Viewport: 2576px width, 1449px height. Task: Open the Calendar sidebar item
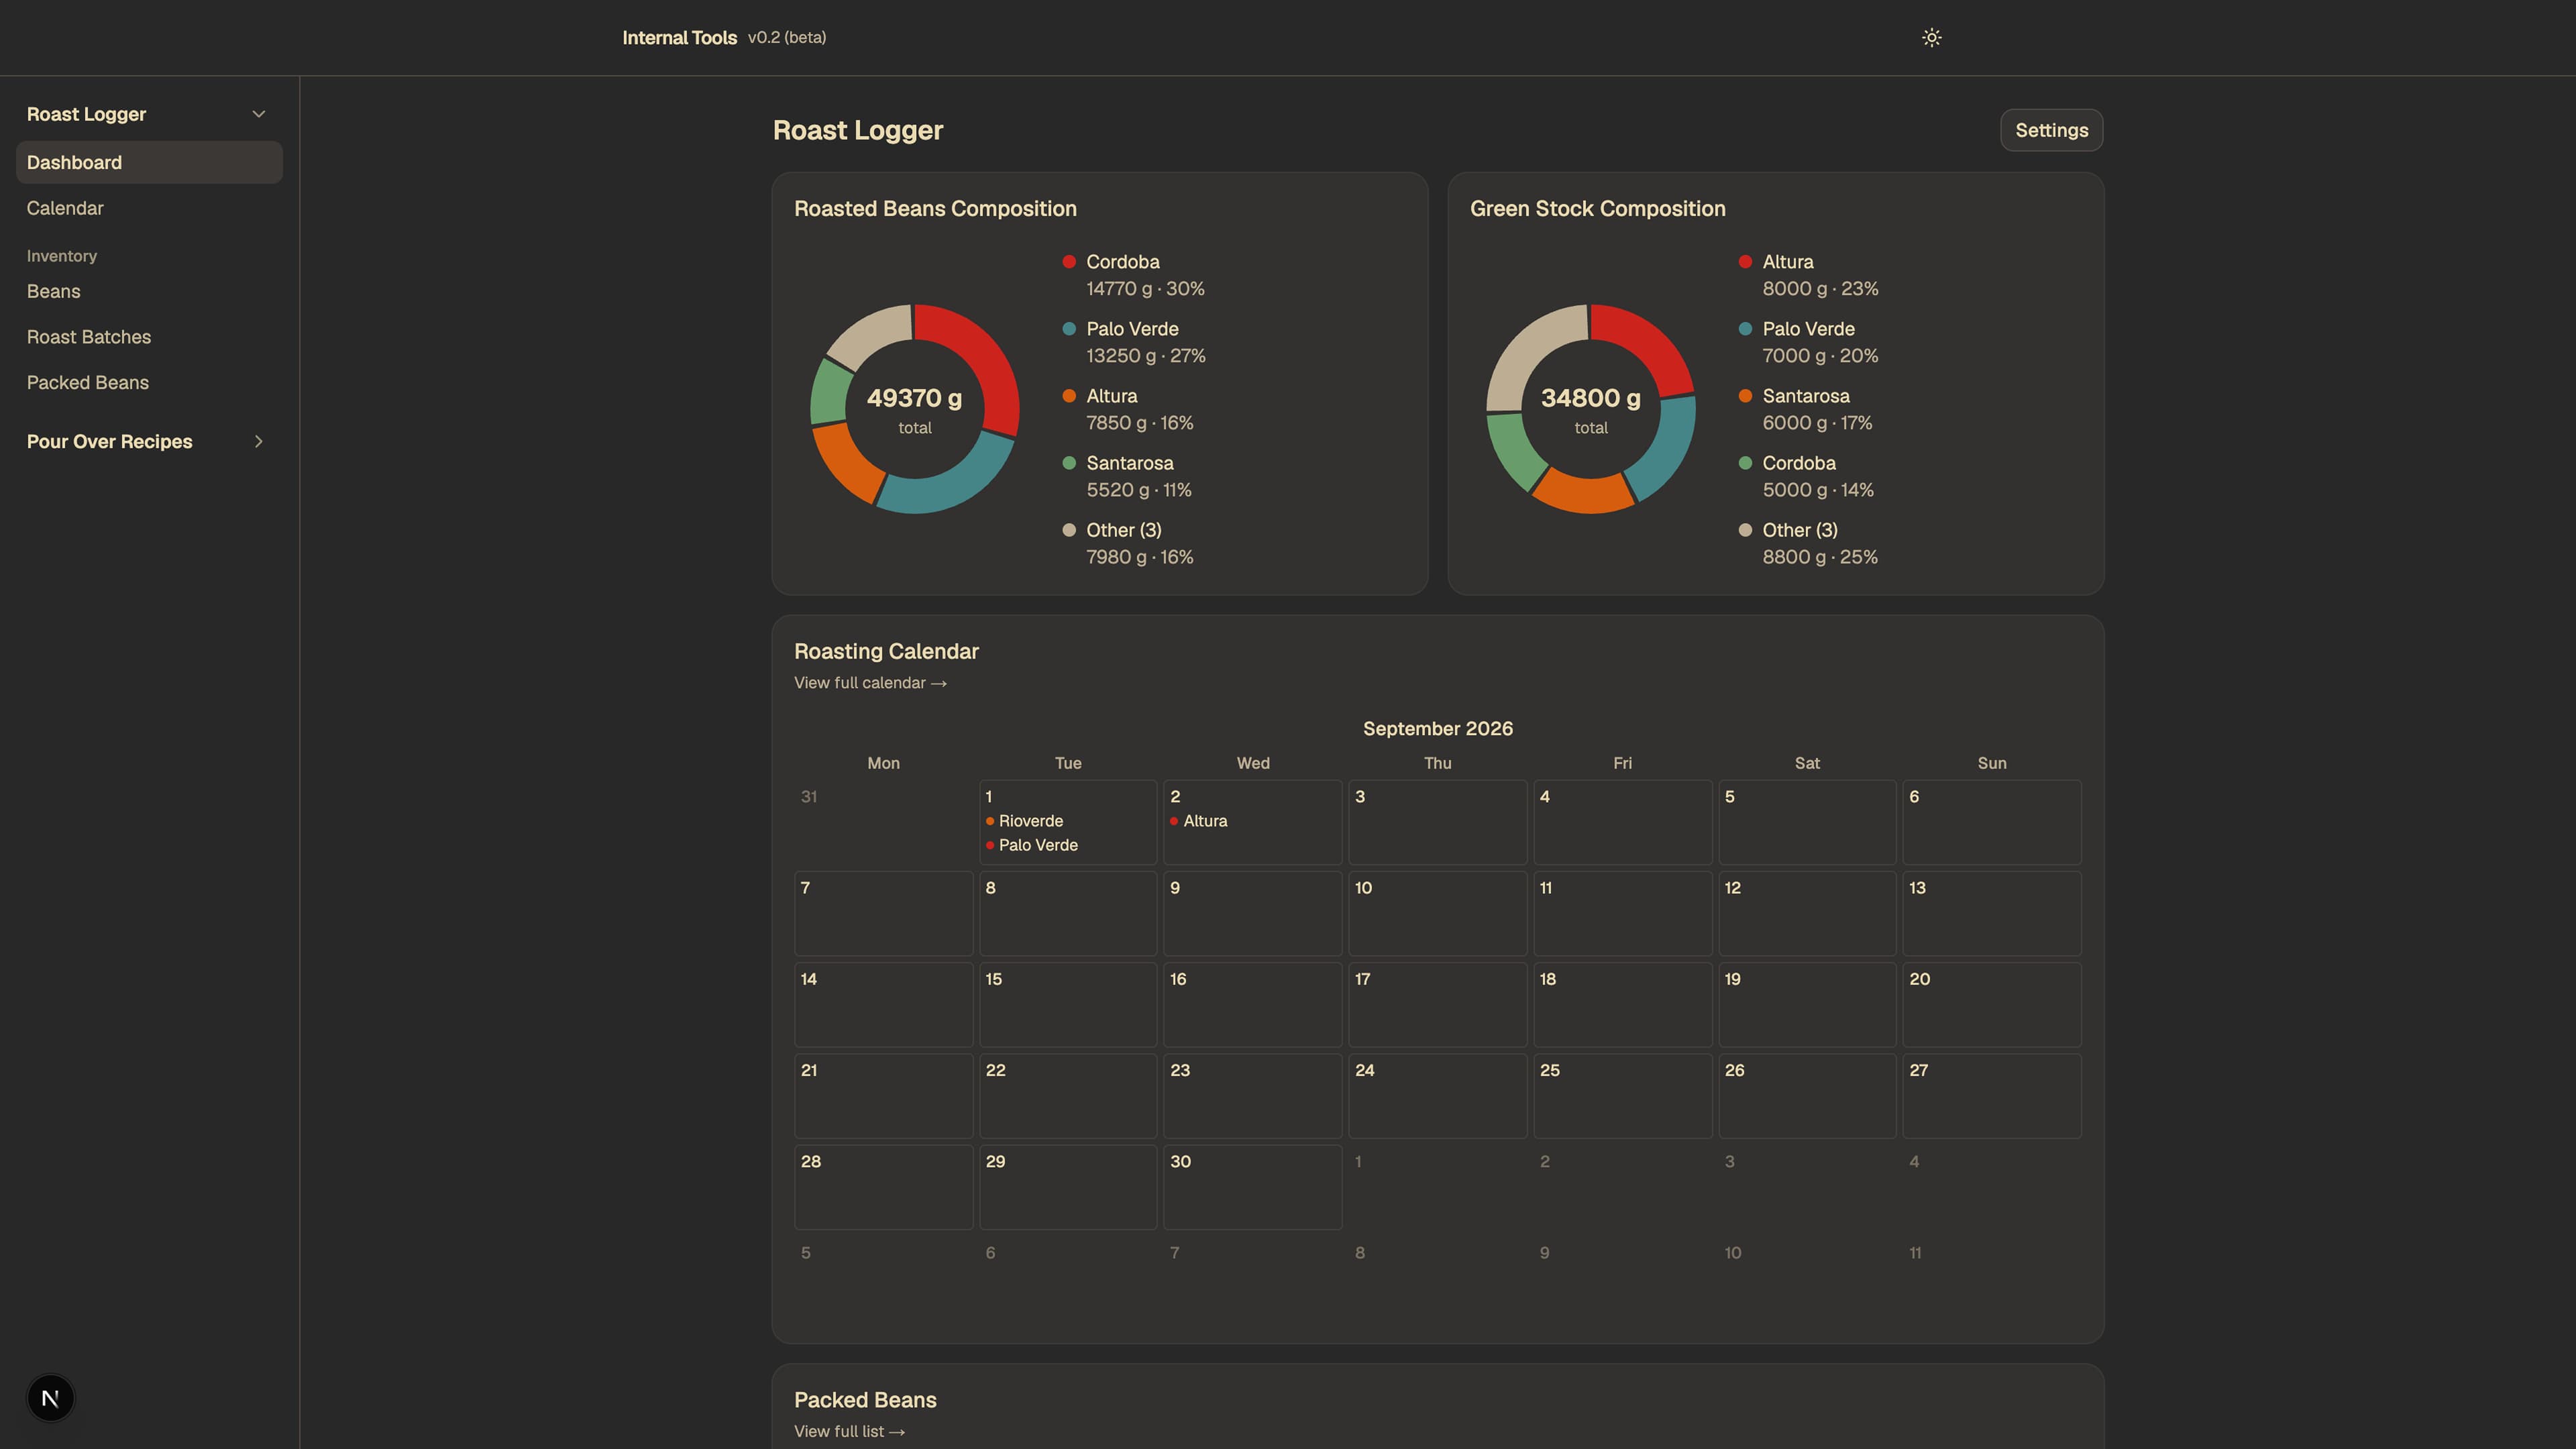pos(149,208)
